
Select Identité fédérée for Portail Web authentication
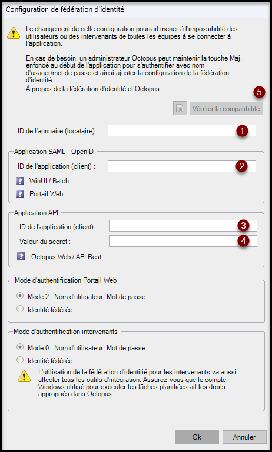[20, 309]
